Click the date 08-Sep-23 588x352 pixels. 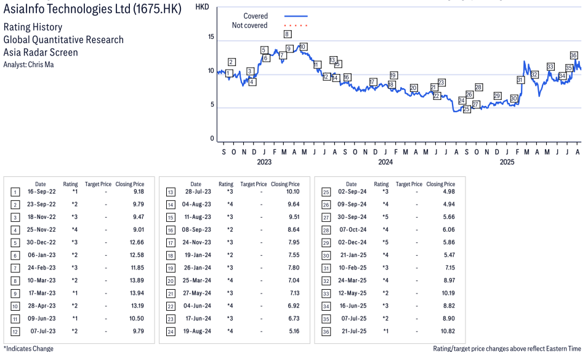point(196,229)
